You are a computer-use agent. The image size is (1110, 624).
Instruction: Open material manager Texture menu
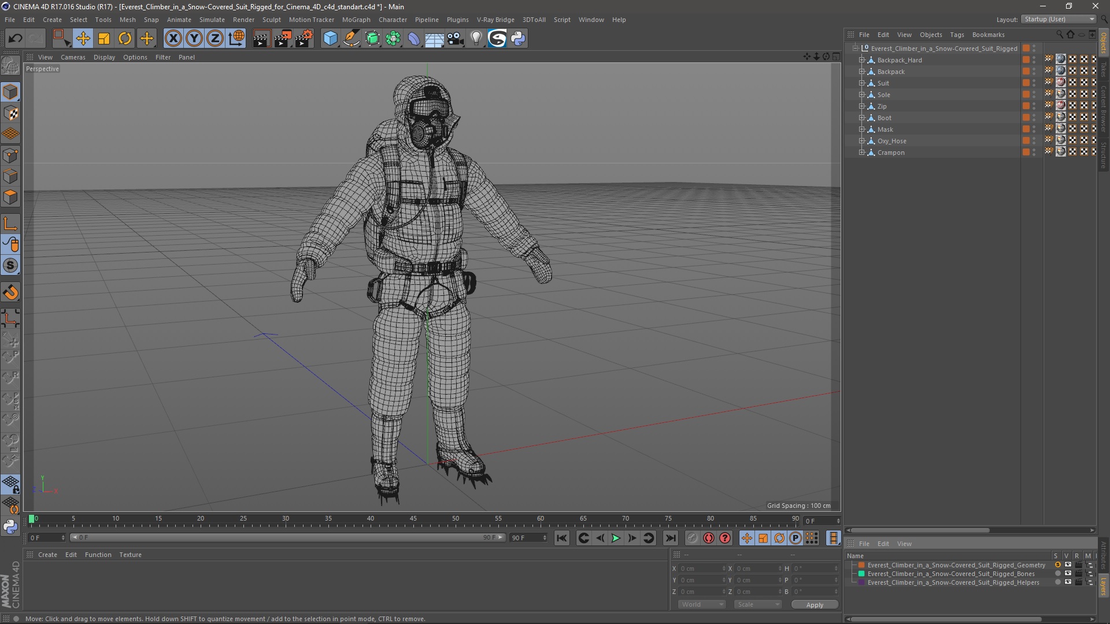[130, 555]
